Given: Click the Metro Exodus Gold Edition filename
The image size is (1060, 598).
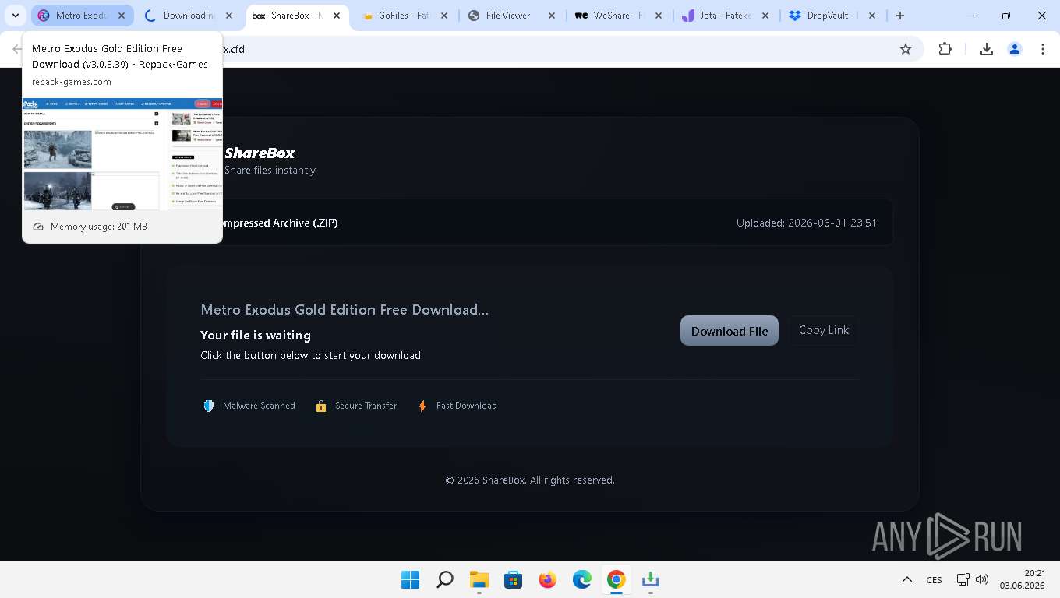Looking at the screenshot, I should (344, 310).
